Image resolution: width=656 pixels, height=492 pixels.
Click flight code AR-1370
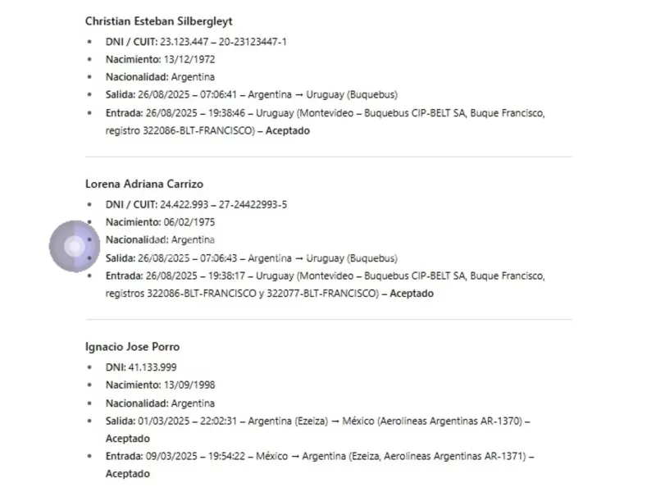[499, 421]
